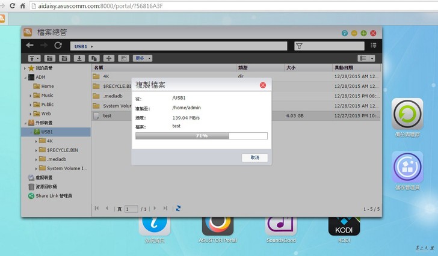Expand the 4K folder under USB1

coord(36,141)
